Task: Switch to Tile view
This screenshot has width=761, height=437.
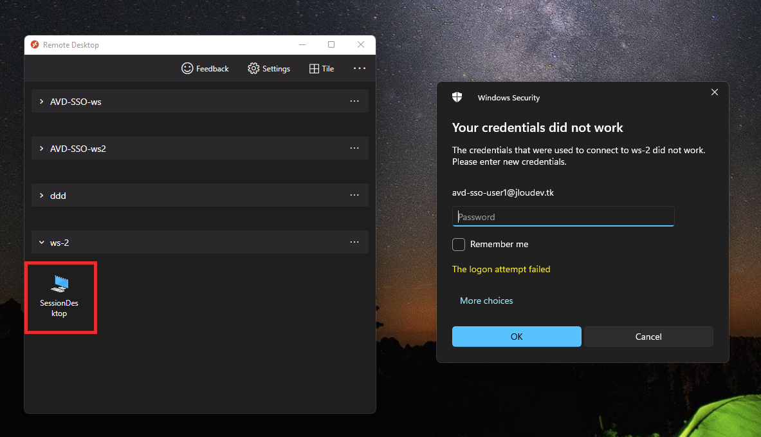Action: (321, 68)
